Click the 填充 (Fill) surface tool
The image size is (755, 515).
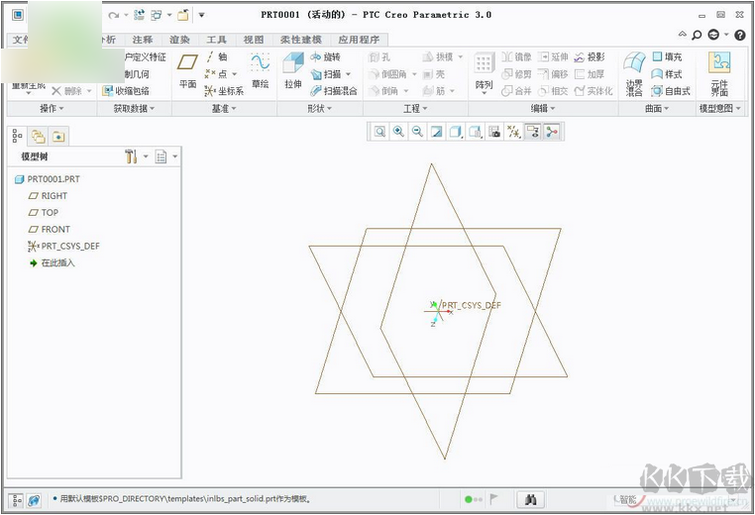[667, 56]
